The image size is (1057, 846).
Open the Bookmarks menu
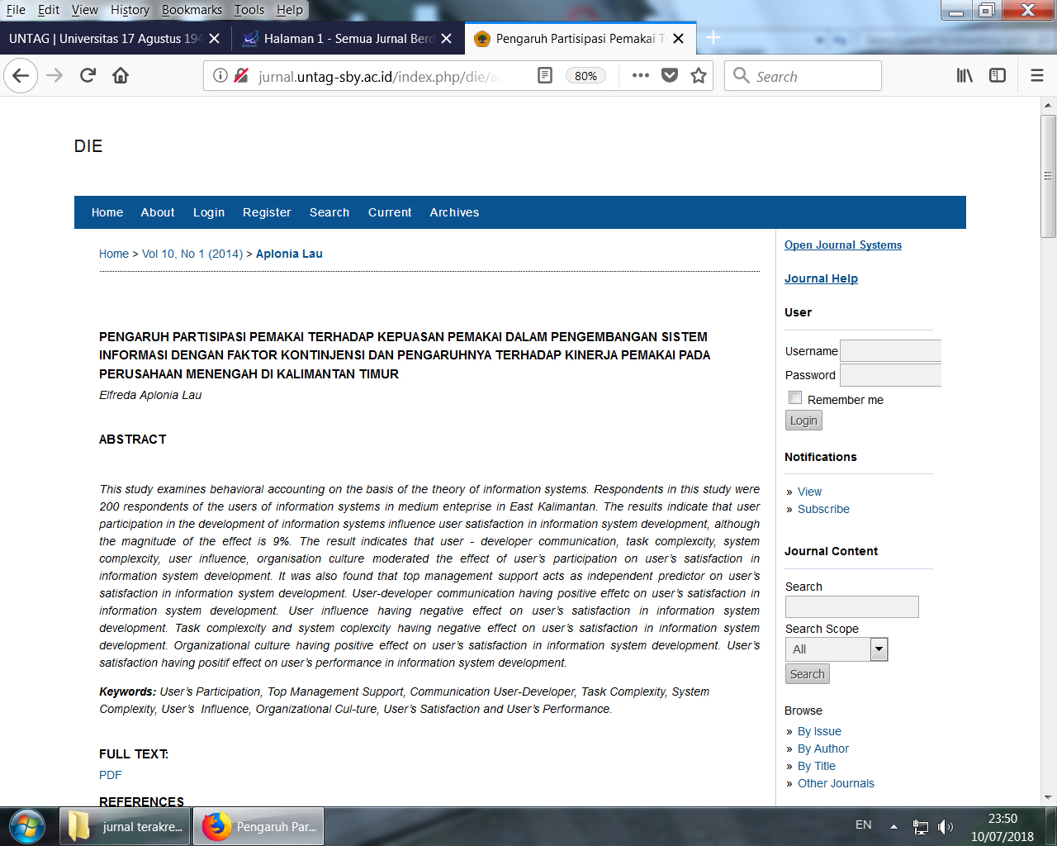tap(192, 10)
